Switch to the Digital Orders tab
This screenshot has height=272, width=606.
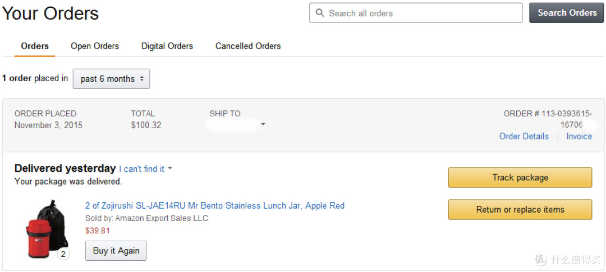tap(167, 46)
